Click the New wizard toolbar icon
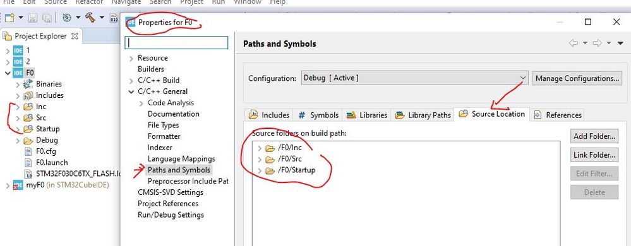This screenshot has width=631, height=246. click(9, 18)
